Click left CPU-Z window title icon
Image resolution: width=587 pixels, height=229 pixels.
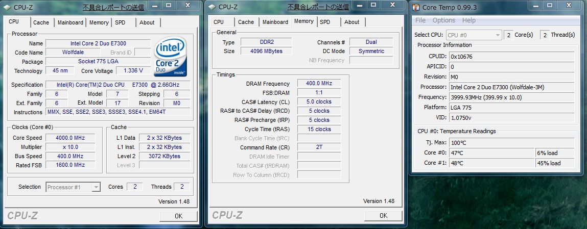pyautogui.click(x=7, y=7)
